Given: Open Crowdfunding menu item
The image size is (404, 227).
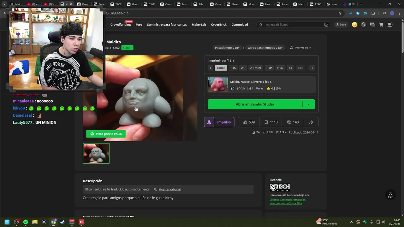Looking at the screenshot, I should click(121, 25).
